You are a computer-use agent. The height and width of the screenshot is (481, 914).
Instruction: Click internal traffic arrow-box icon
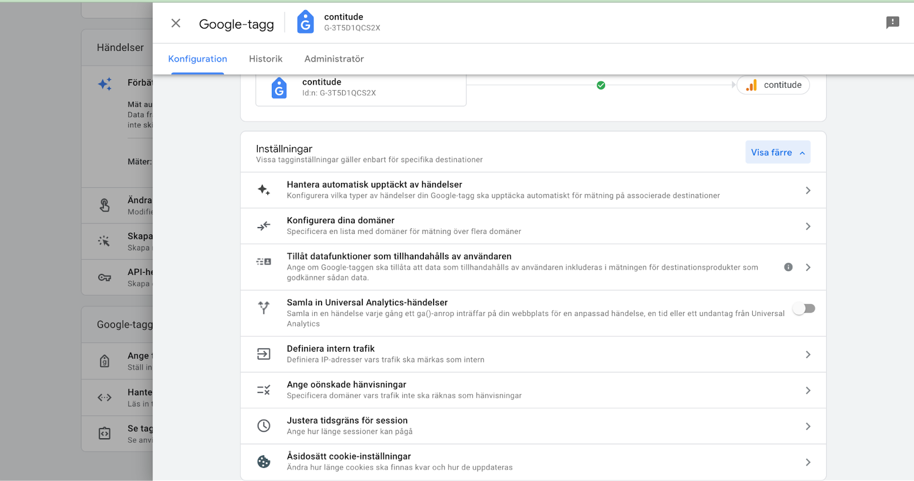pyautogui.click(x=264, y=354)
